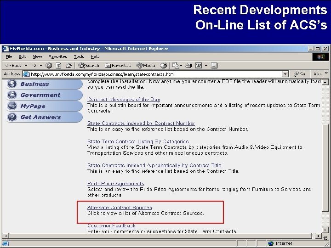This screenshot has width=331, height=248.
Task: Open the Favorites menu
Action: tap(57, 56)
